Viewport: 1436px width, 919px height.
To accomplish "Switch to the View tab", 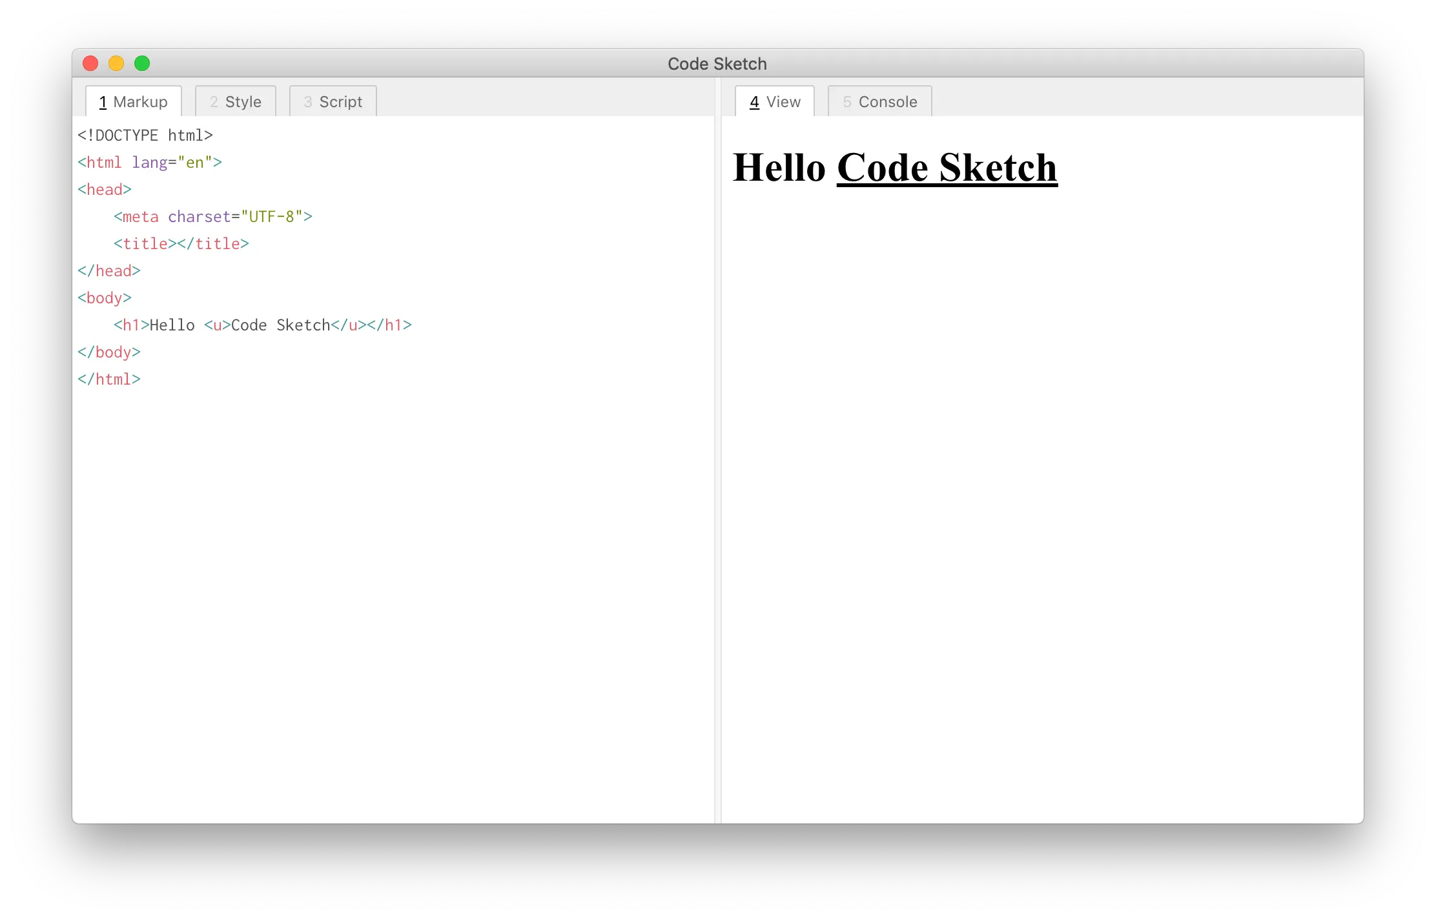I will [774, 101].
